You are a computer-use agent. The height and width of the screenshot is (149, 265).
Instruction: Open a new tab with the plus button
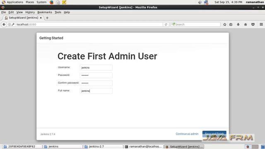47,18
